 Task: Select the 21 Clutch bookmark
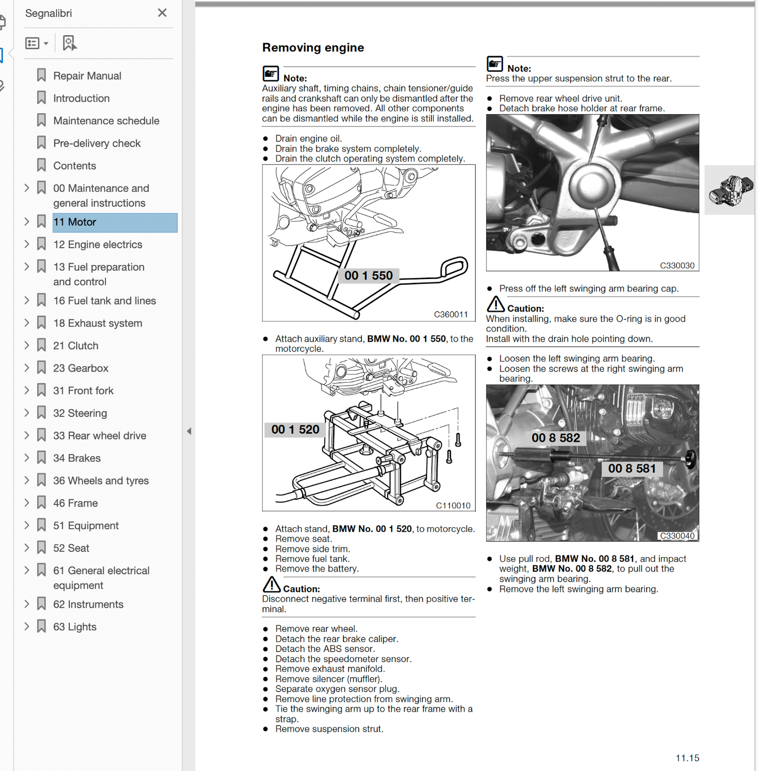76,346
